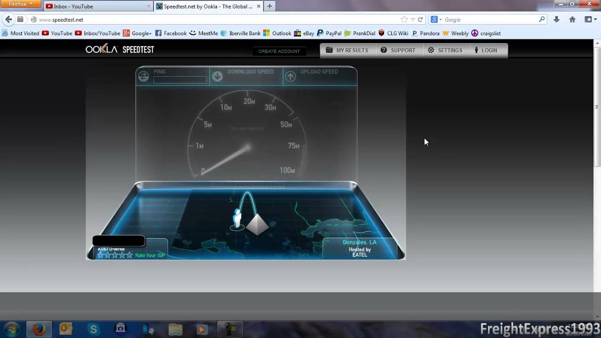Open the Google+ bookmark
This screenshot has width=601, height=338.
[x=137, y=33]
